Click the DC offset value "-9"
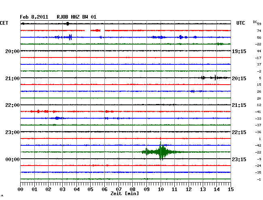The image size is (263, 200). [x=259, y=159]
